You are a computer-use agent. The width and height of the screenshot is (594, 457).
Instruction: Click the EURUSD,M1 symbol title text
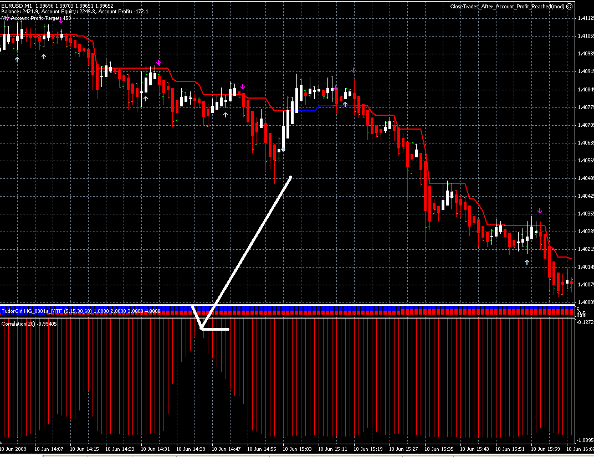(17, 6)
